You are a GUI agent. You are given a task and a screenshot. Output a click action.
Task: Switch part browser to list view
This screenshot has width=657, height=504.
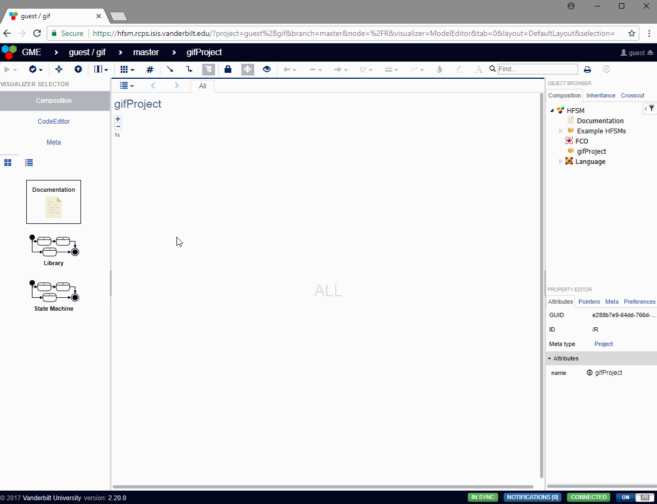(29, 162)
